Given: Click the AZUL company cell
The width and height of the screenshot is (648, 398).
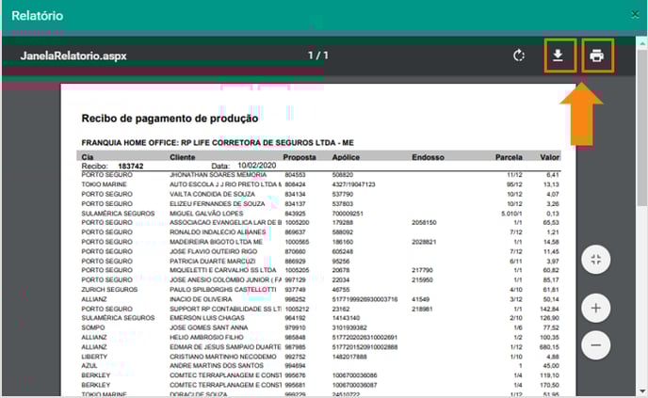Looking at the screenshot, I should click(89, 365).
